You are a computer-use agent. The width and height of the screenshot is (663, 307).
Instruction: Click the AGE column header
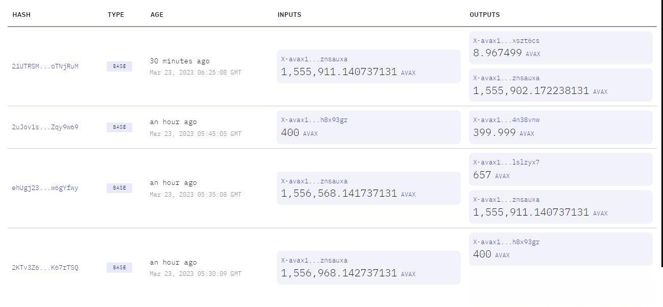tap(157, 15)
